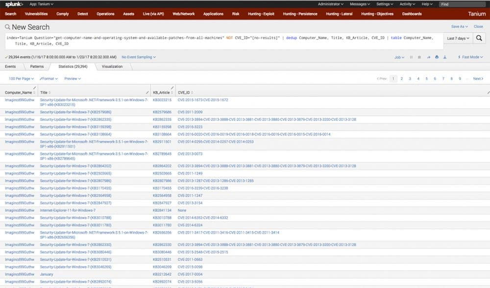Image resolution: width=490 pixels, height=288 pixels.
Task: Sort by KB_Article column header
Action: 163,92
